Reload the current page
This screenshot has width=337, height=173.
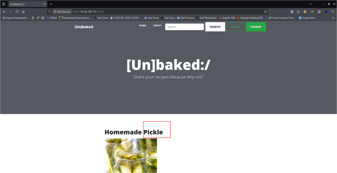click(17, 12)
